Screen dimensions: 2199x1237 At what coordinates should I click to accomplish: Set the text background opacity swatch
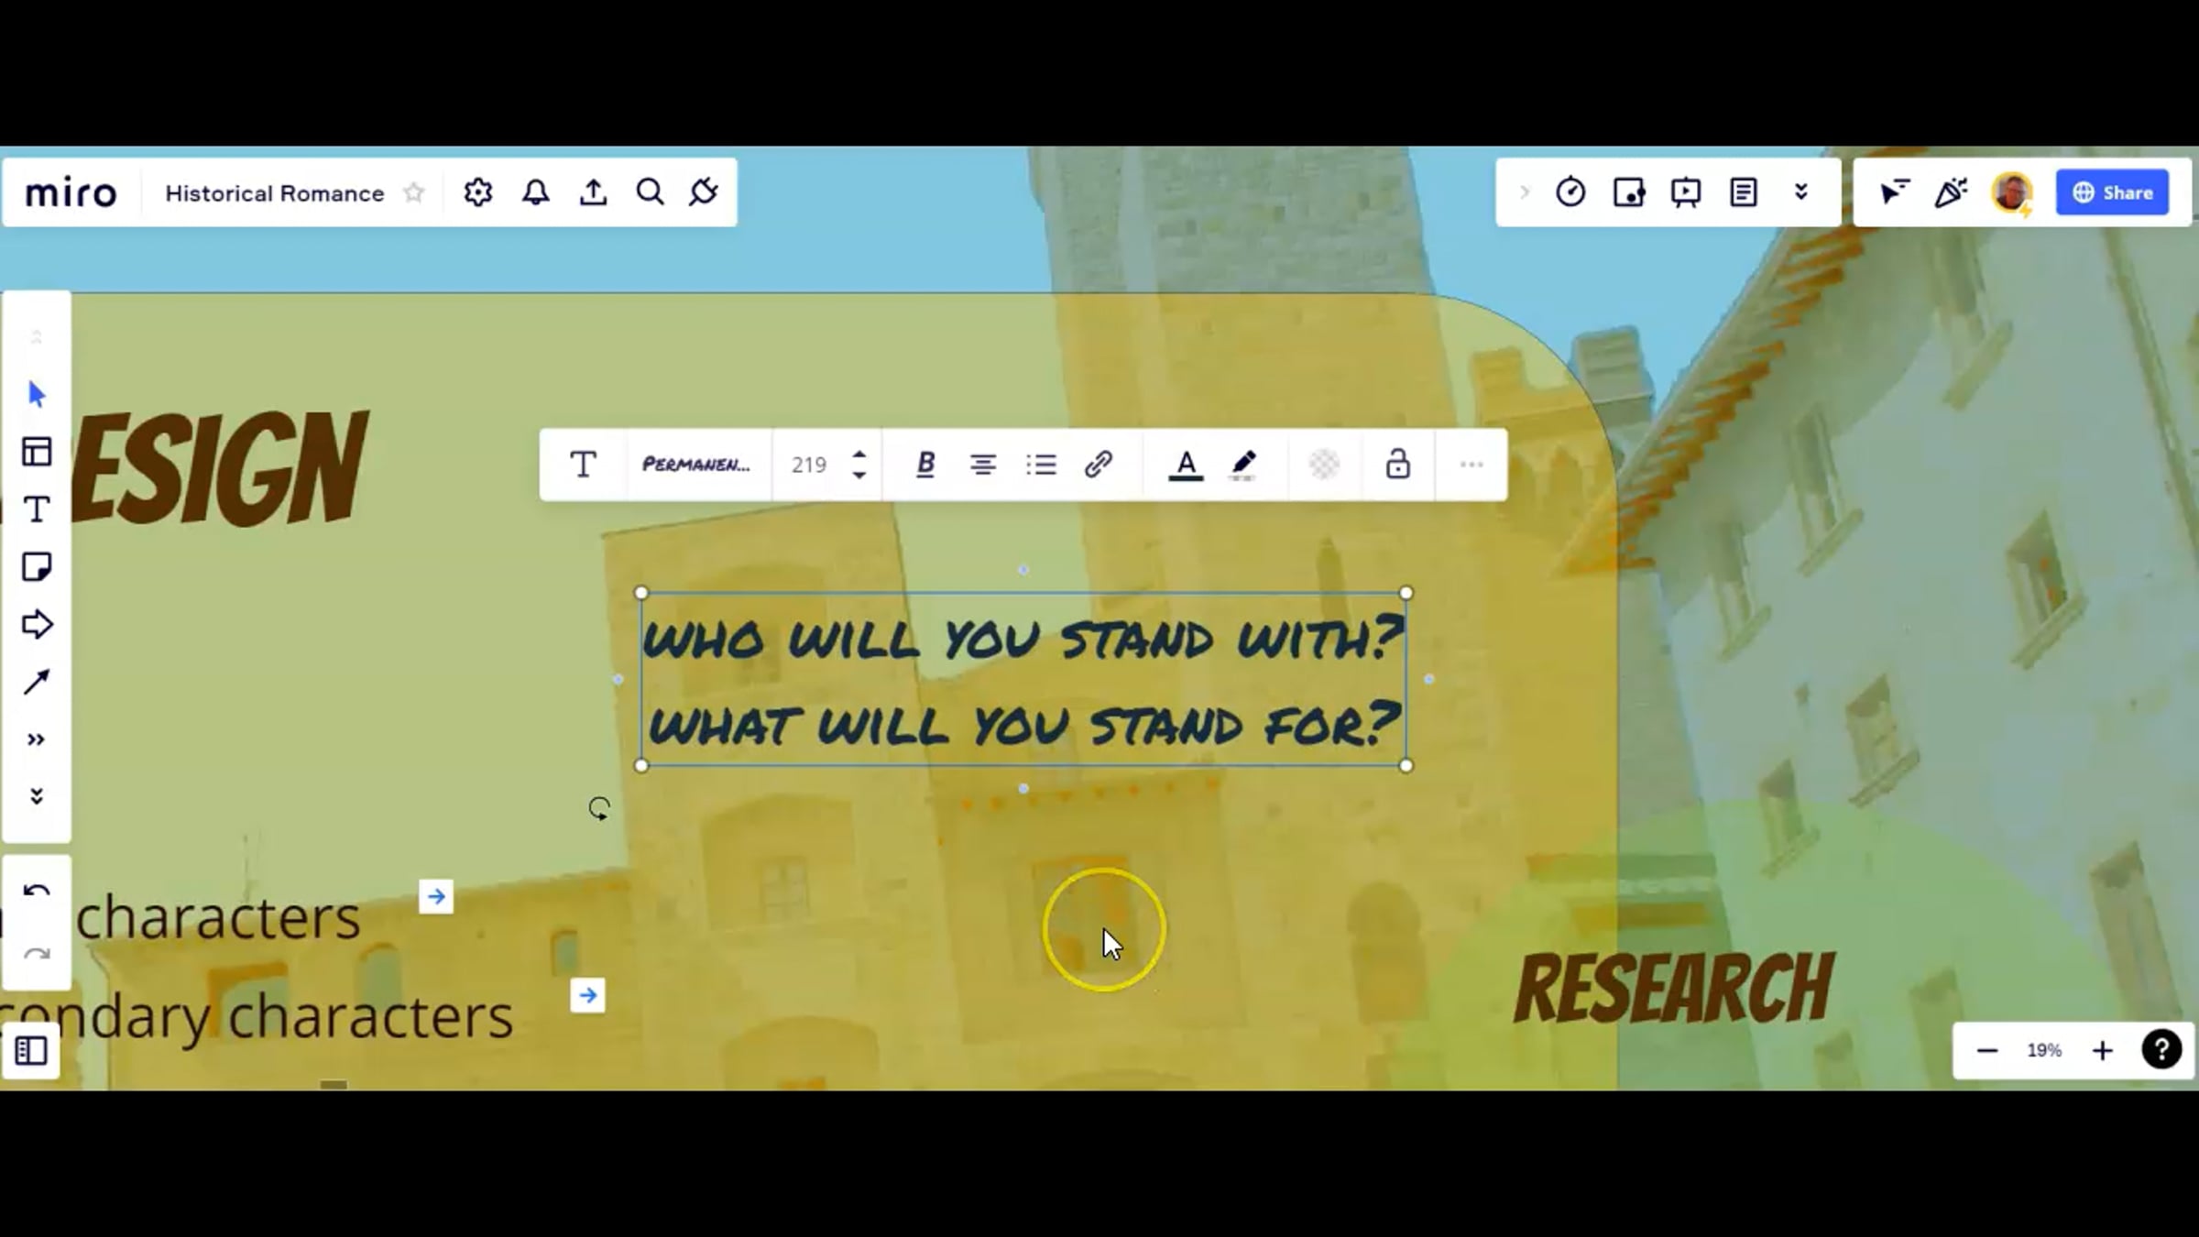pyautogui.click(x=1324, y=465)
